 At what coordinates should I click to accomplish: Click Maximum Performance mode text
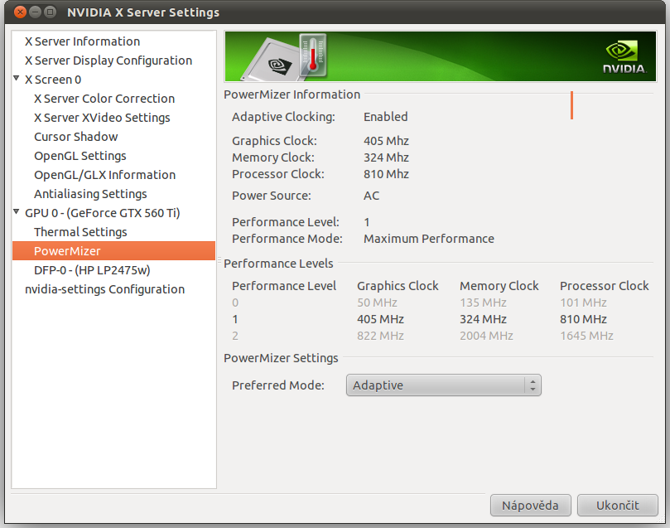click(428, 239)
